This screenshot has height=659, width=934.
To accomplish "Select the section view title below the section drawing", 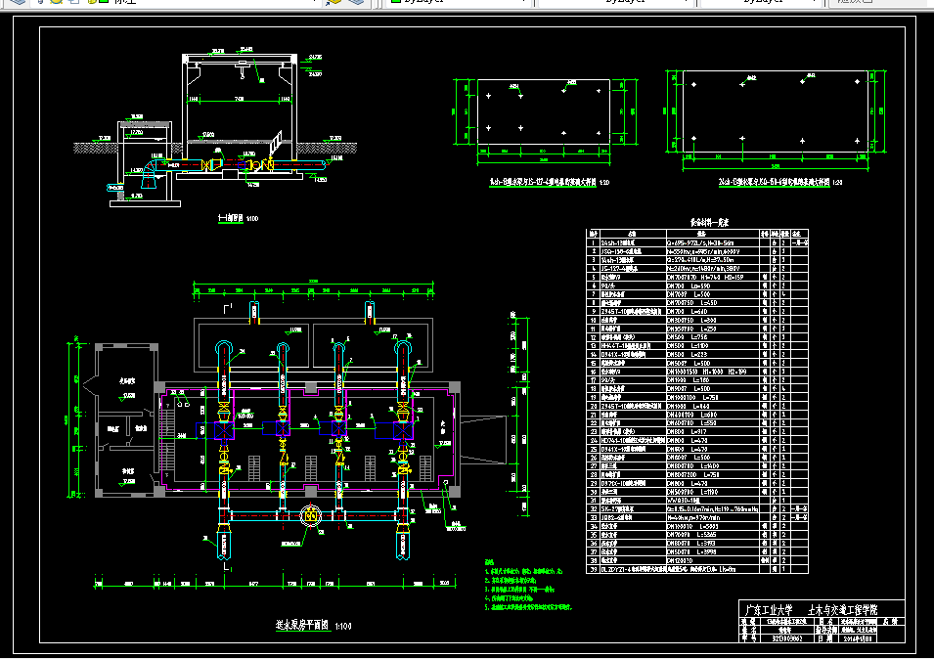I will tap(231, 218).
